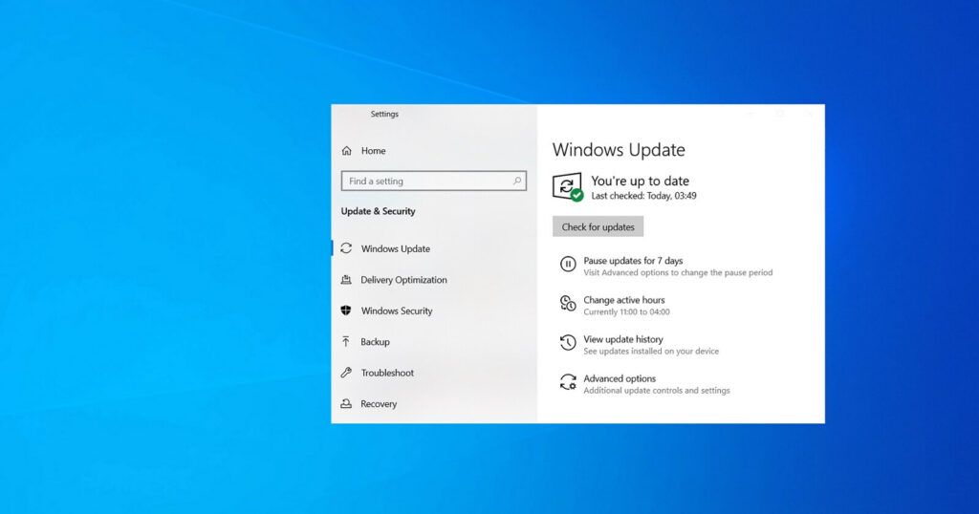The height and width of the screenshot is (514, 979).
Task: Click the magnifier icon in search box
Action: [517, 181]
